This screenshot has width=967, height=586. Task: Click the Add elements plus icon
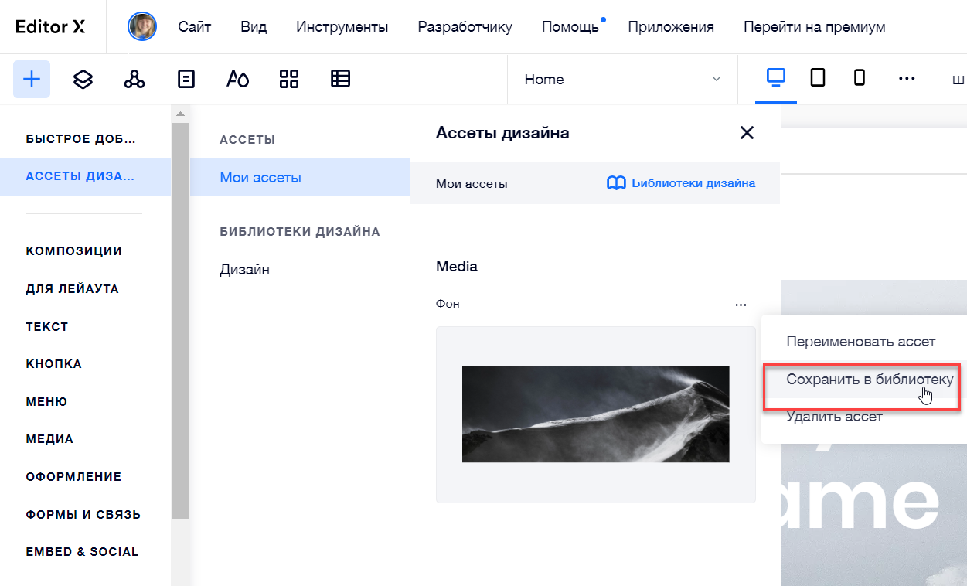[x=32, y=79]
